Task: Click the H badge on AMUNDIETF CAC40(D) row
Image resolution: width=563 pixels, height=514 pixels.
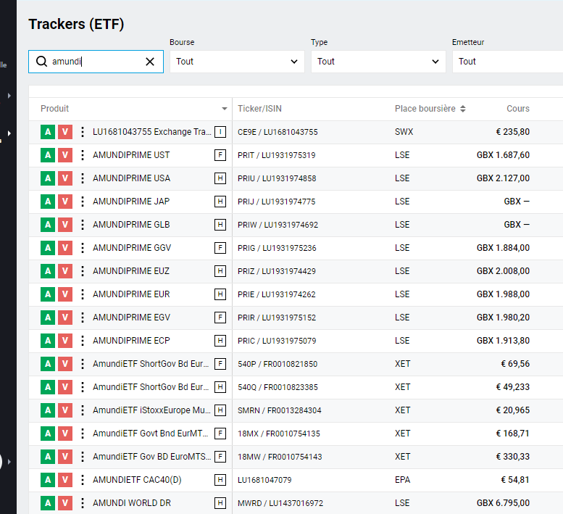Action: (220, 479)
